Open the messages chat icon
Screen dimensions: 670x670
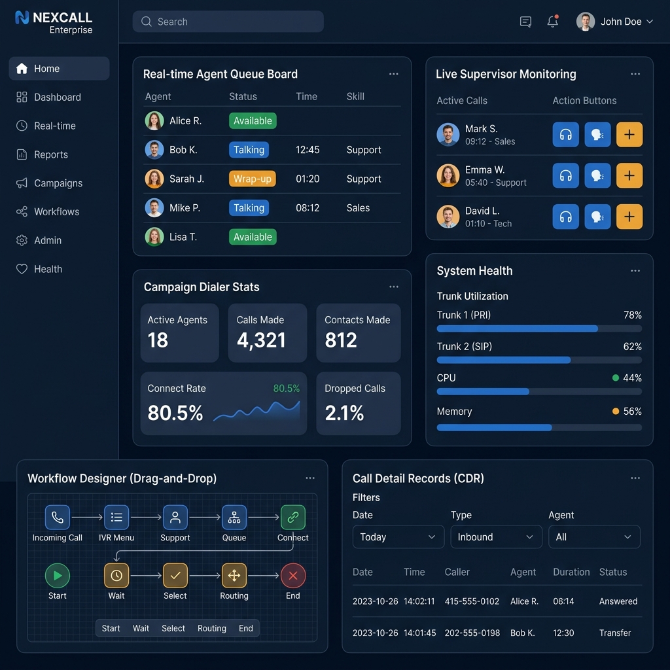(525, 22)
